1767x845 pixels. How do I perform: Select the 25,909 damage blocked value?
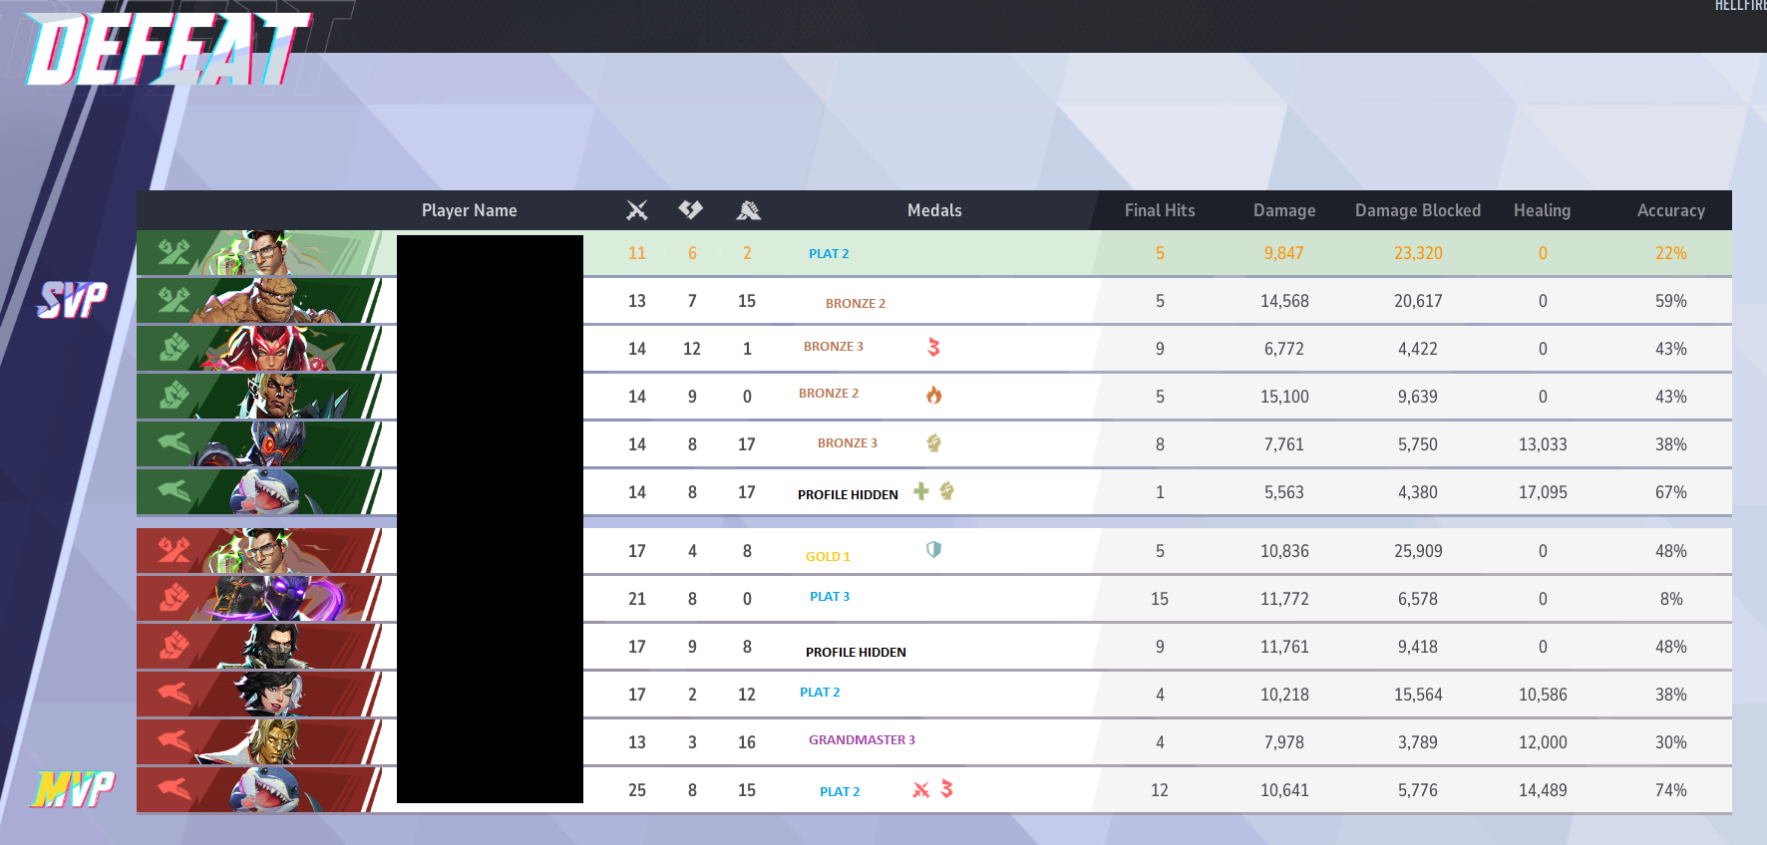(1418, 551)
